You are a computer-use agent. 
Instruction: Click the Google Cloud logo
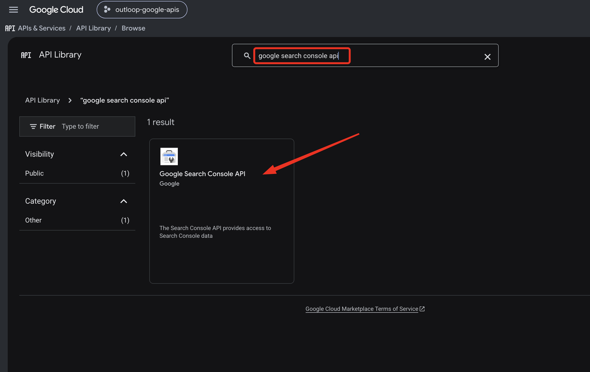pyautogui.click(x=56, y=10)
